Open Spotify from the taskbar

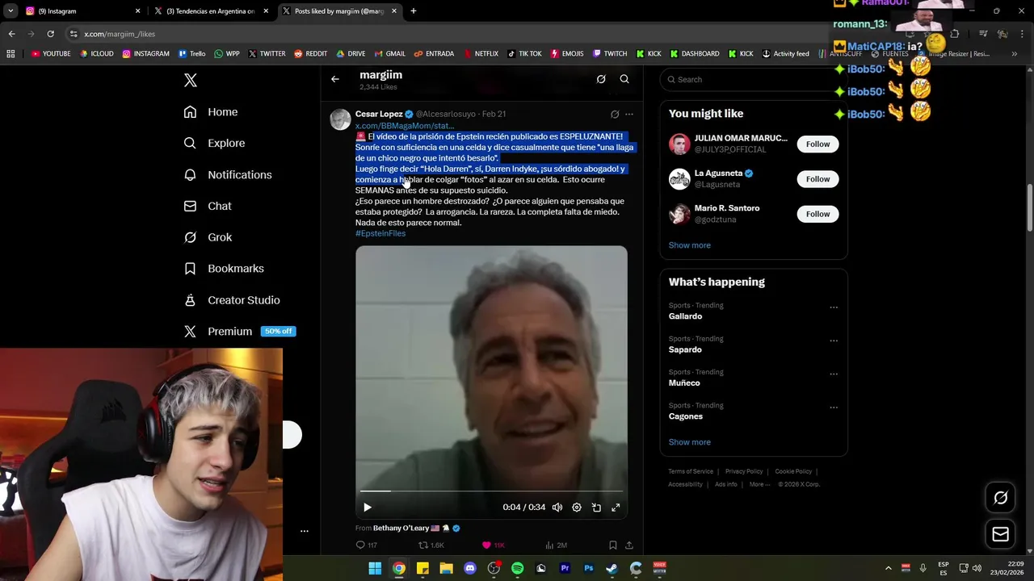(518, 569)
